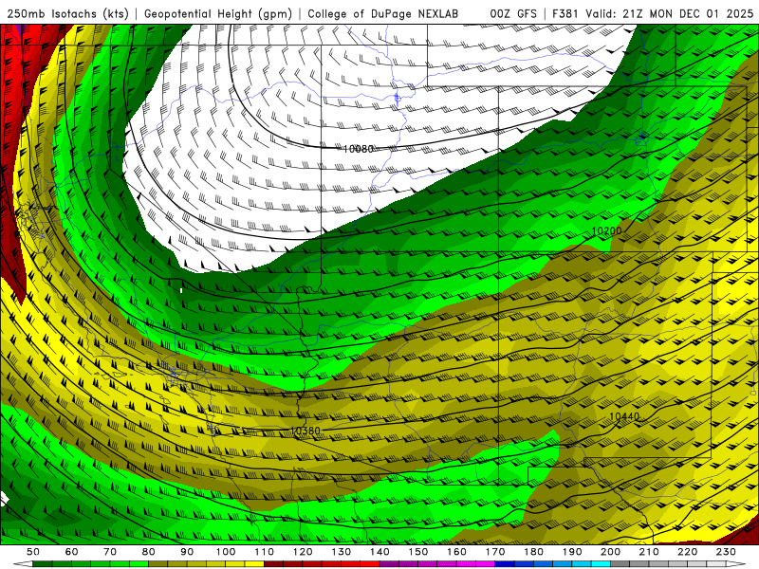Pick the dark gray swatch right of 200
The width and height of the screenshot is (759, 569).
pos(620,564)
